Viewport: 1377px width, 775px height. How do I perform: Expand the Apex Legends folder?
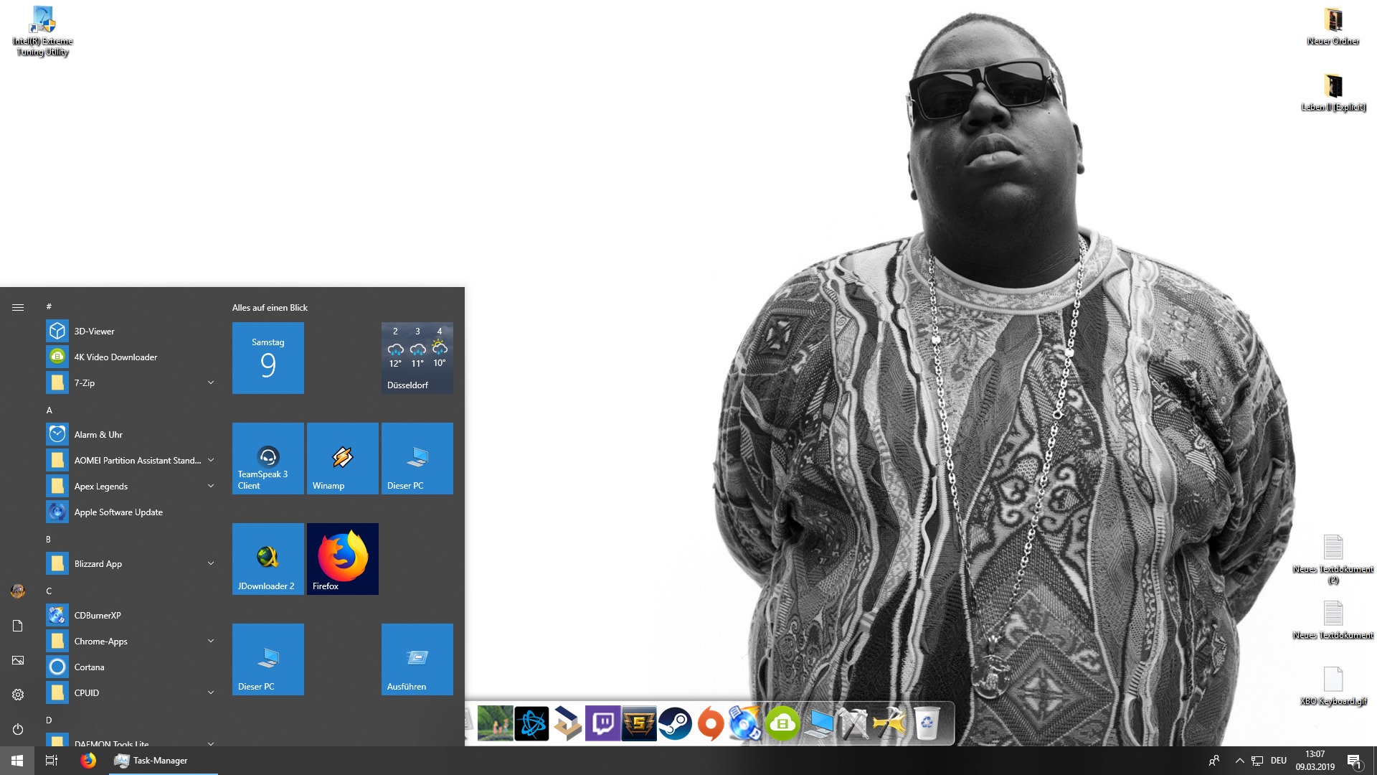[211, 486]
